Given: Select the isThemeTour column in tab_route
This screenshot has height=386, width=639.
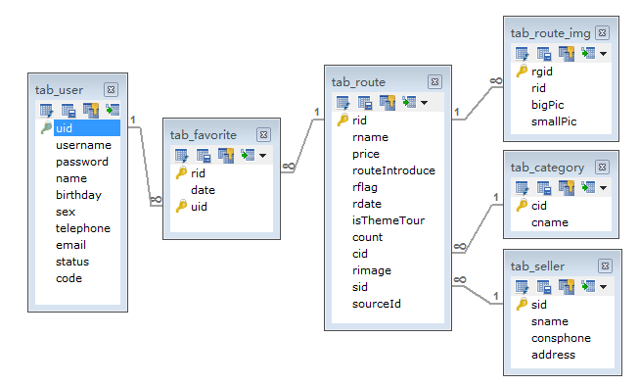Looking at the screenshot, I should pos(388,220).
